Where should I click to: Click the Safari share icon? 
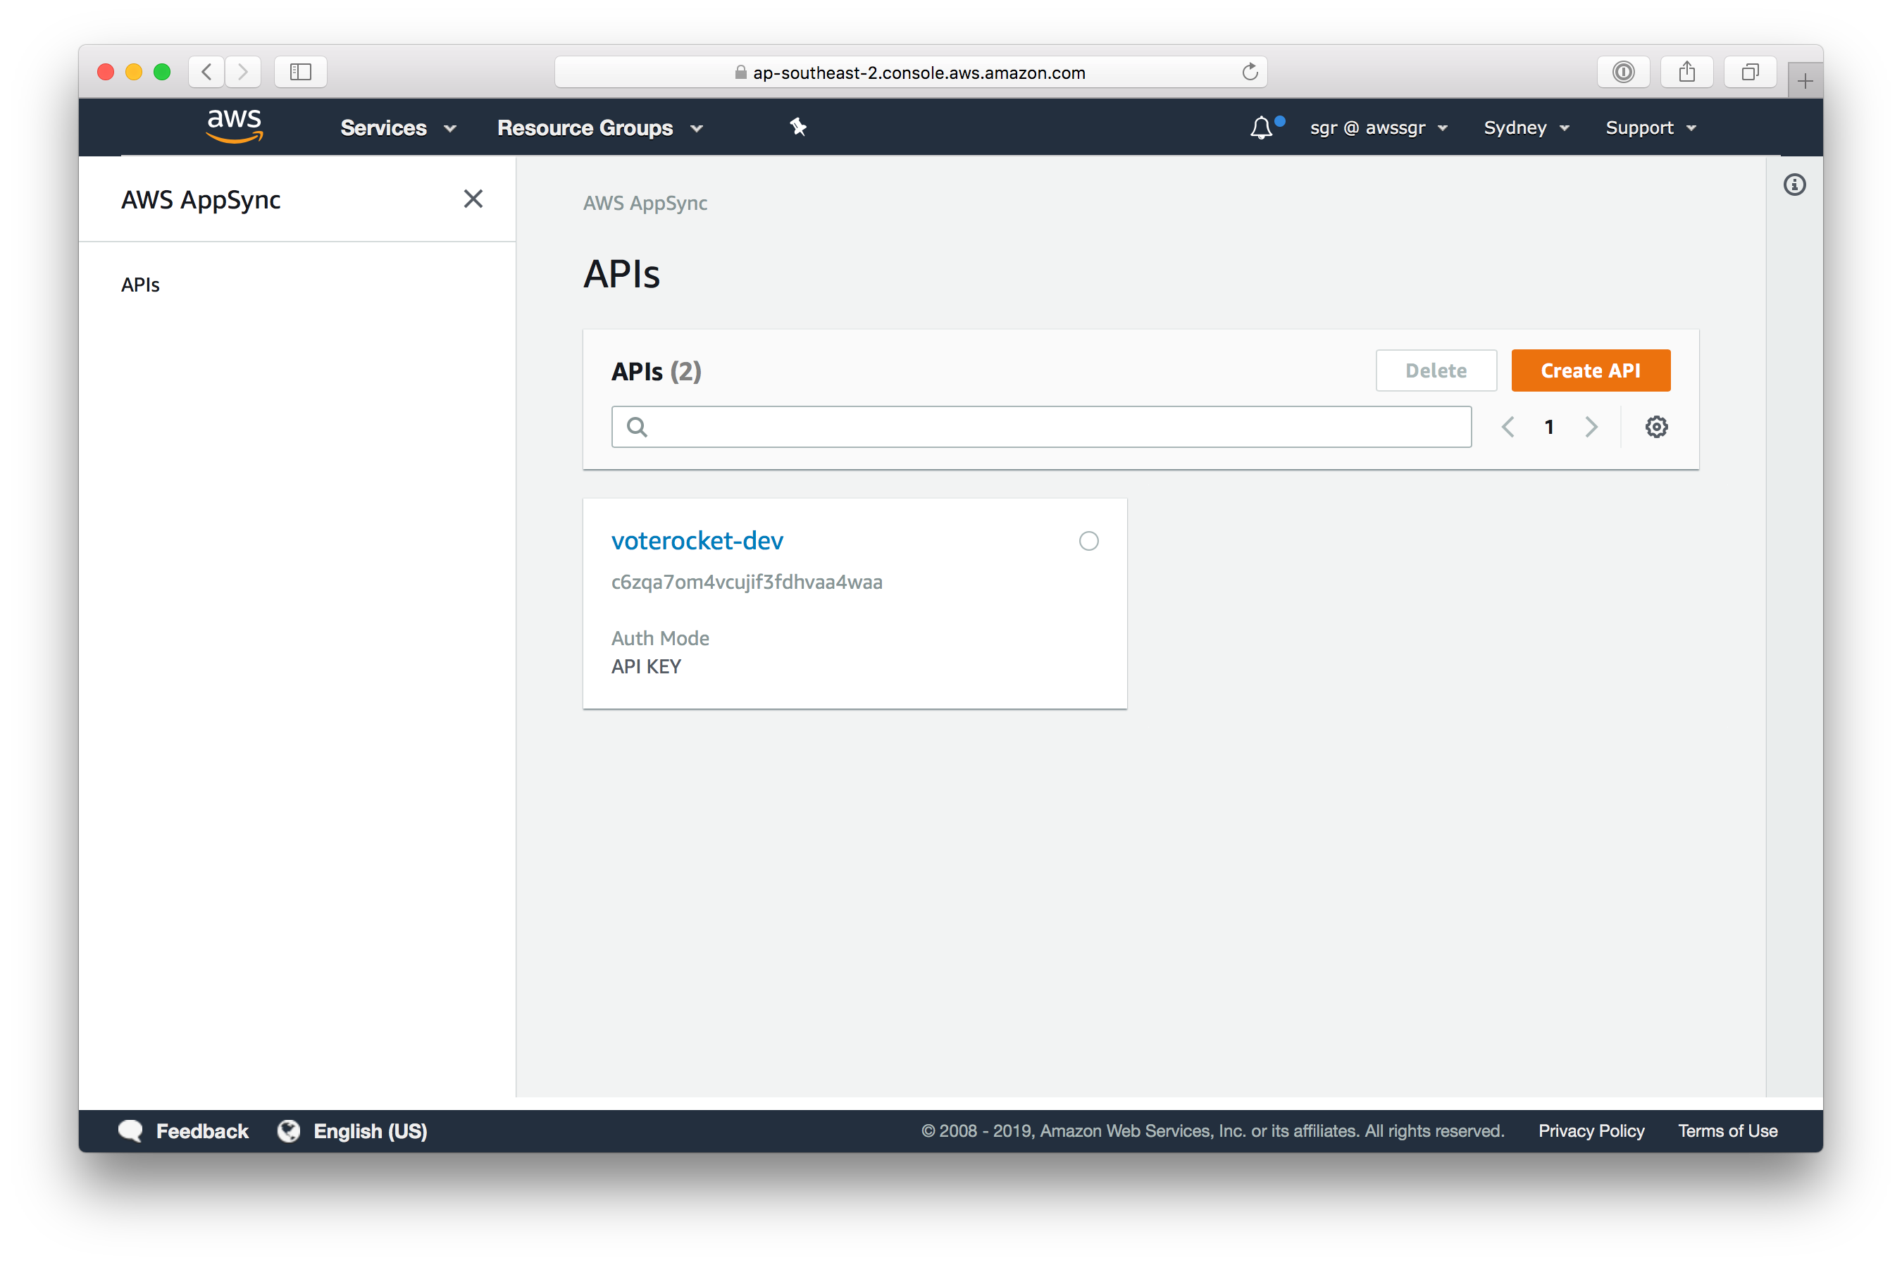click(1686, 72)
